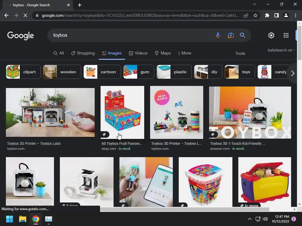302x226 pixels.
Task: Click the Google logo
Action: (x=21, y=36)
